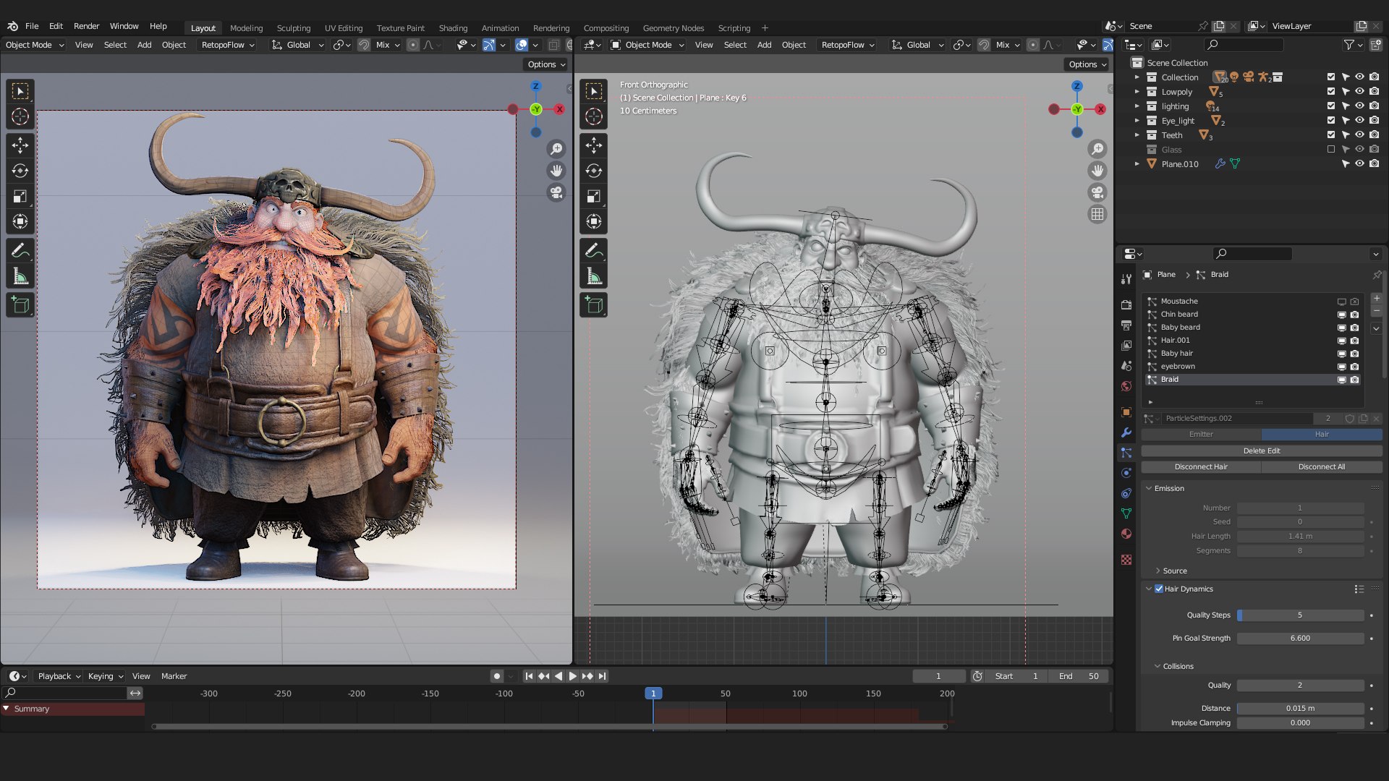Switch particle type to Emitter
This screenshot has width=1389, height=781.
pos(1201,435)
